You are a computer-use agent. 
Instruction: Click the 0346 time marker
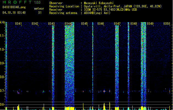coord(101,24)
